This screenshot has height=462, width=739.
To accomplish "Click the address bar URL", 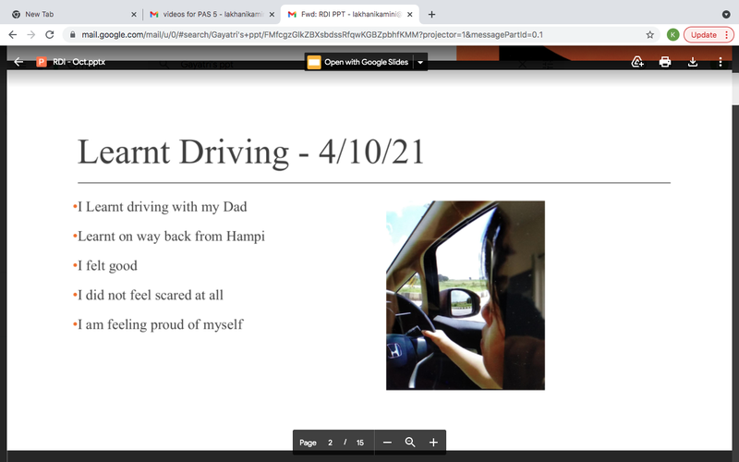I will click(312, 34).
